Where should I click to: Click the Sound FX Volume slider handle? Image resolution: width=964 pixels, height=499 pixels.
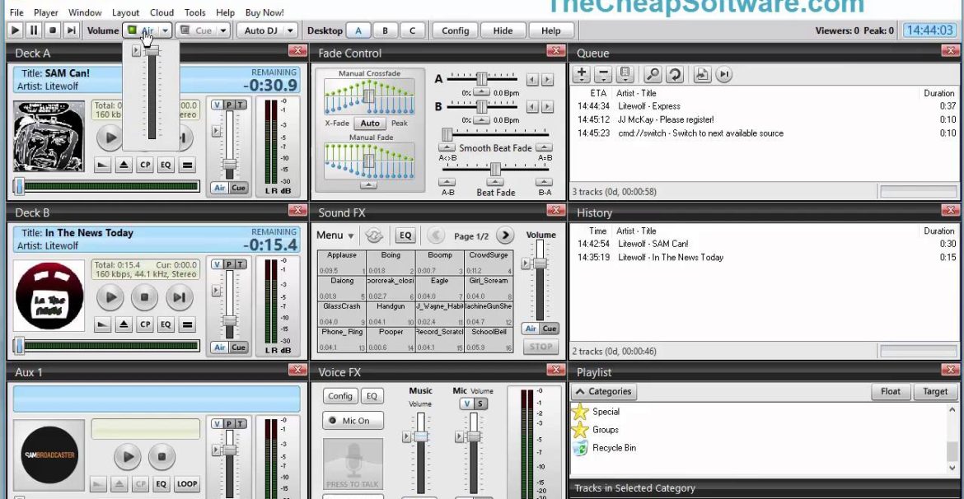pyautogui.click(x=539, y=263)
